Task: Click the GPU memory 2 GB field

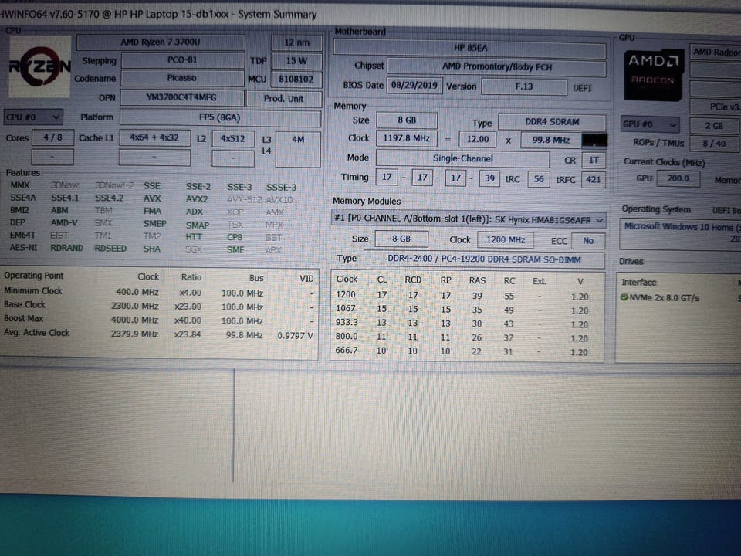Action: click(714, 126)
